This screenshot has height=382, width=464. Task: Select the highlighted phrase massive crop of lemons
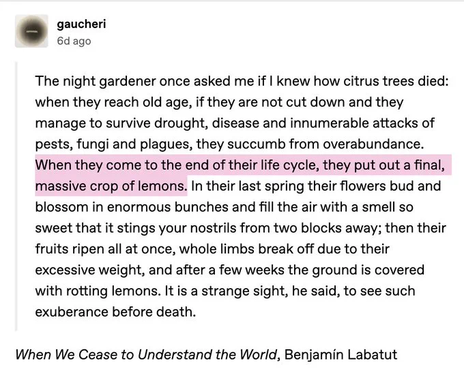111,186
